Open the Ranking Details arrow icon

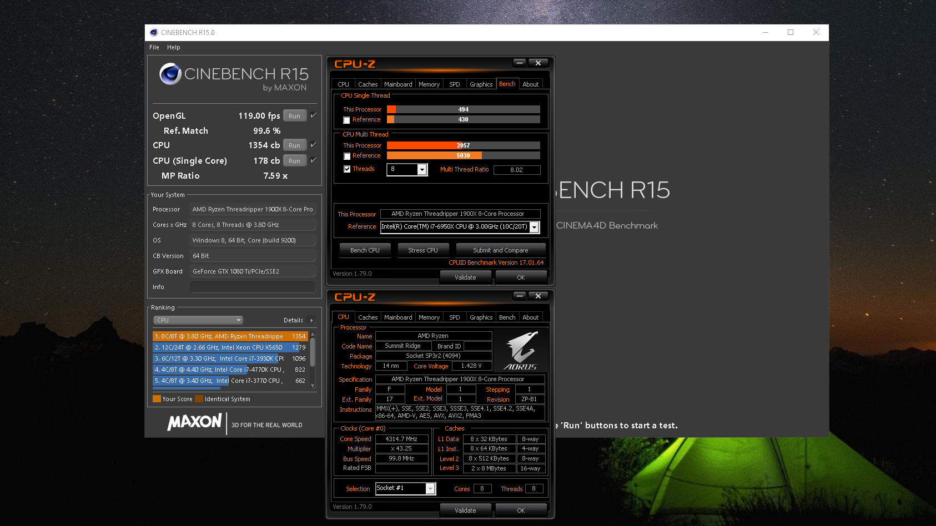point(311,320)
